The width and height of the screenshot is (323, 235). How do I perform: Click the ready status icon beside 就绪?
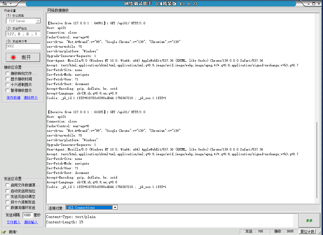4,232
